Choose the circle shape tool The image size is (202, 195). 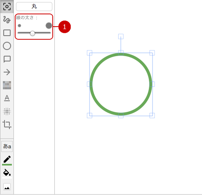coord(7,46)
